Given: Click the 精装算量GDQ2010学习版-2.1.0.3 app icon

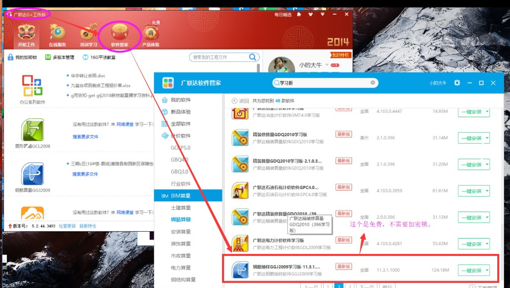Looking at the screenshot, I should (240, 164).
